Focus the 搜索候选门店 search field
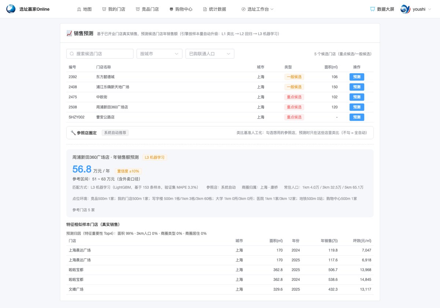The width and height of the screenshot is (440, 308). (x=100, y=54)
